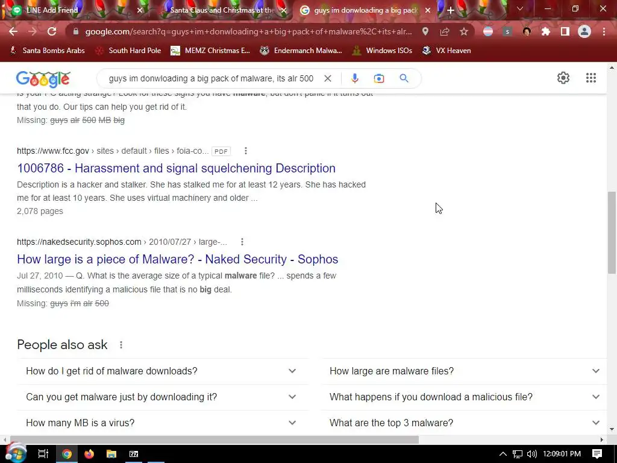Expand 'How many MB is a virus?'
The image size is (617, 463).
point(163,423)
